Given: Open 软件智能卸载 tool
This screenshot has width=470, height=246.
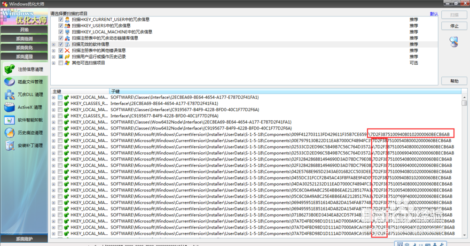Looking at the screenshot, I should click(x=24, y=120).
